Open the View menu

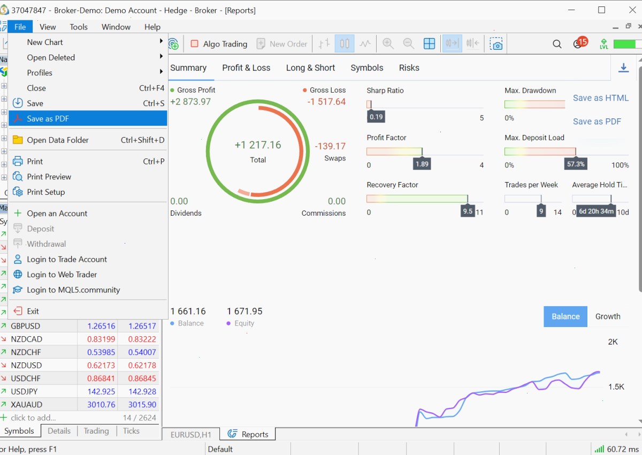point(48,27)
